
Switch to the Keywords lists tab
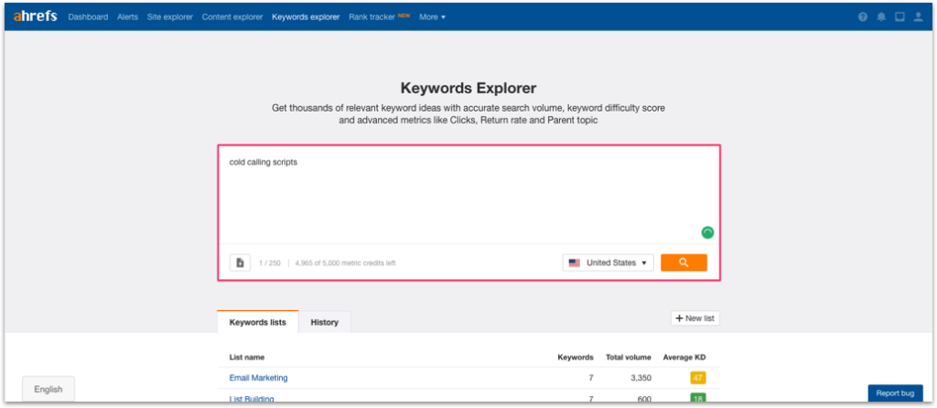(x=257, y=322)
